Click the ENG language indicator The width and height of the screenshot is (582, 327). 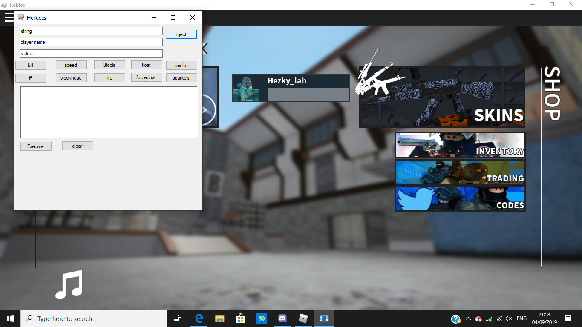(521, 318)
